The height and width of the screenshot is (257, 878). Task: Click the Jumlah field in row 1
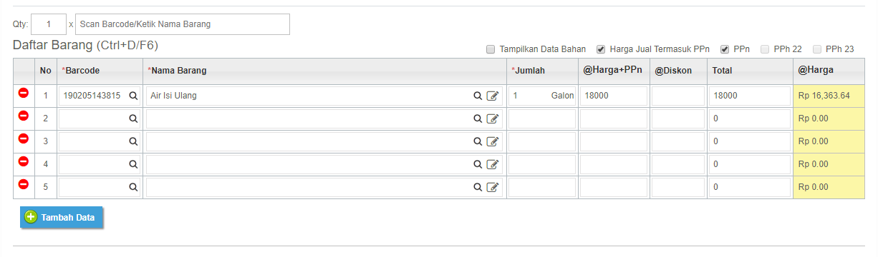click(x=542, y=96)
